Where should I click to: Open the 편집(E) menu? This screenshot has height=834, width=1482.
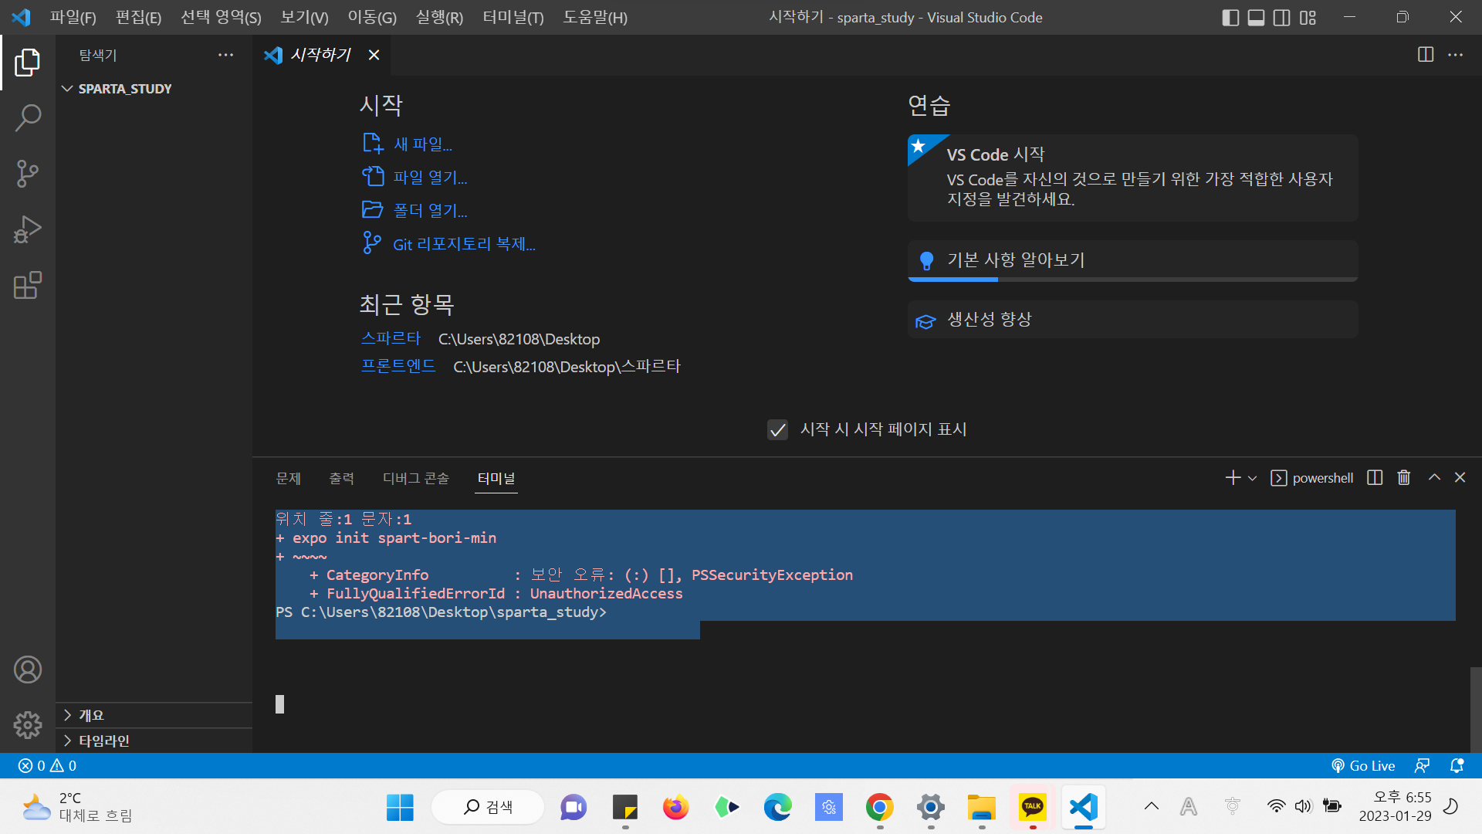pyautogui.click(x=139, y=17)
